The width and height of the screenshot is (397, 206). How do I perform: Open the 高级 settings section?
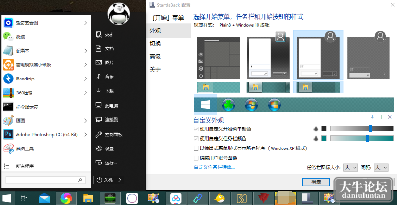tap(155, 56)
